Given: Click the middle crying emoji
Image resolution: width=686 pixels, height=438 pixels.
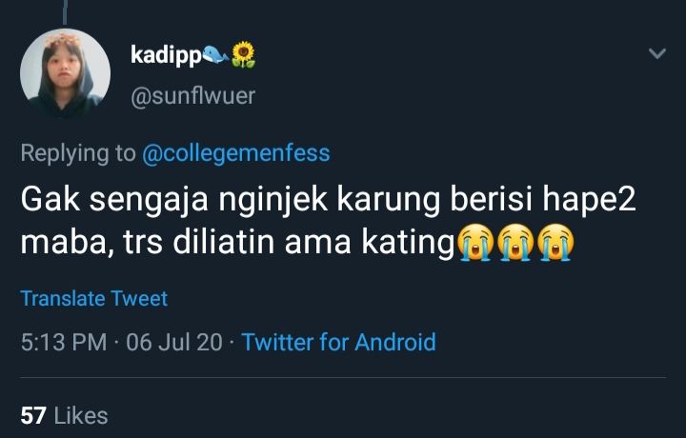Looking at the screenshot, I should click(514, 244).
